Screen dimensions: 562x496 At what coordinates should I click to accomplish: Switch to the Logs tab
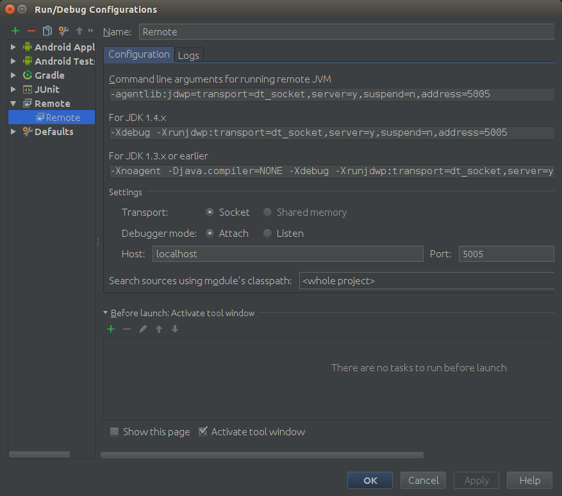pyautogui.click(x=188, y=55)
